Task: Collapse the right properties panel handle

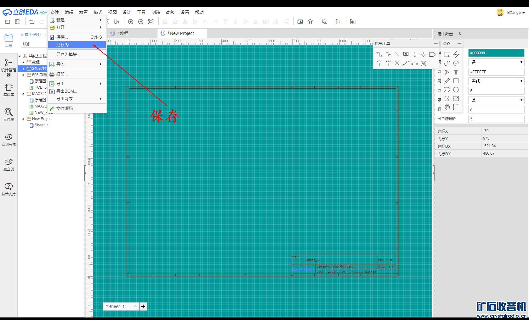Action: (434, 173)
